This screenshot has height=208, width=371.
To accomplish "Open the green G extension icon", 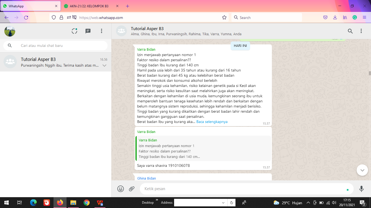I will pos(355,18).
